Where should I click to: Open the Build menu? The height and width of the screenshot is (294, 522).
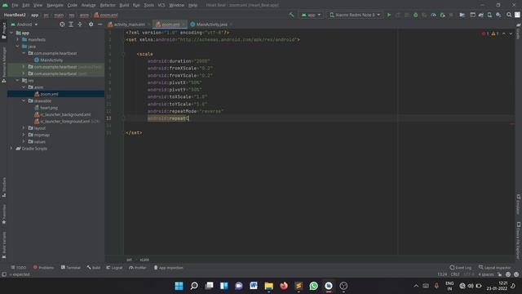[124, 5]
